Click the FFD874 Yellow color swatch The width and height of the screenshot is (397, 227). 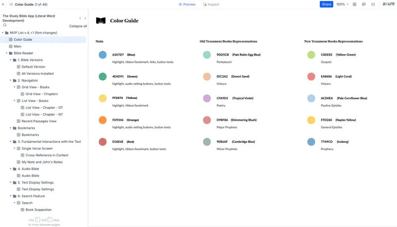click(x=103, y=98)
